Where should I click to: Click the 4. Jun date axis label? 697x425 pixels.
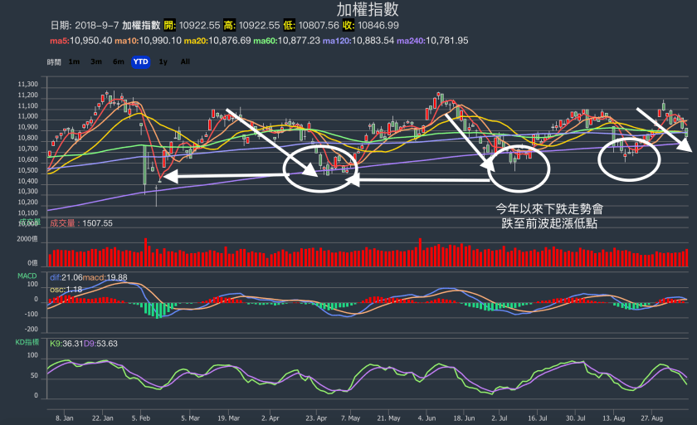coord(428,419)
